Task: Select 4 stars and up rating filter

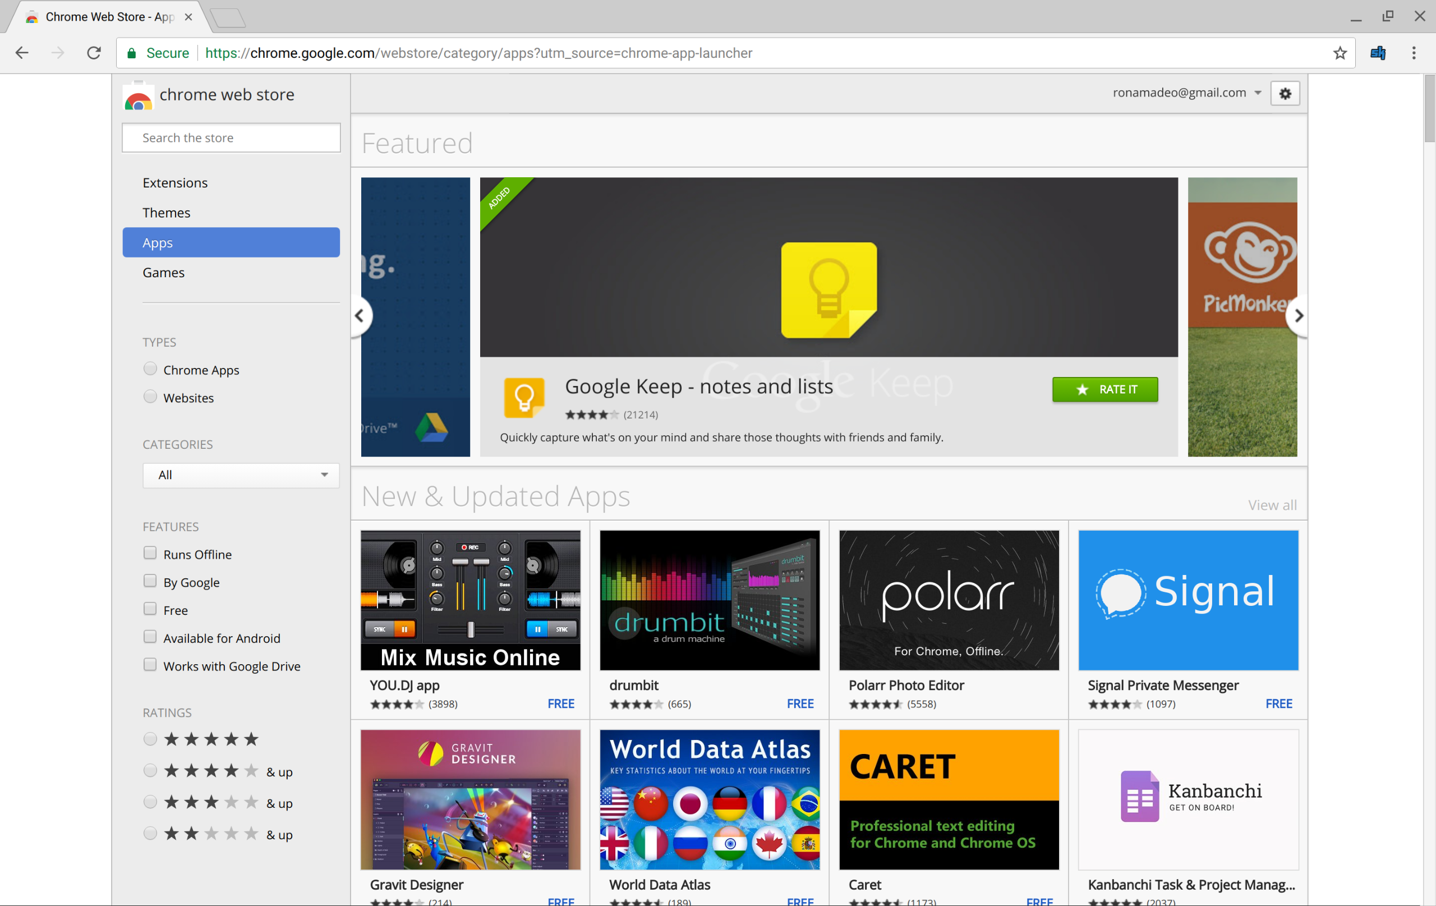Action: coord(149,770)
